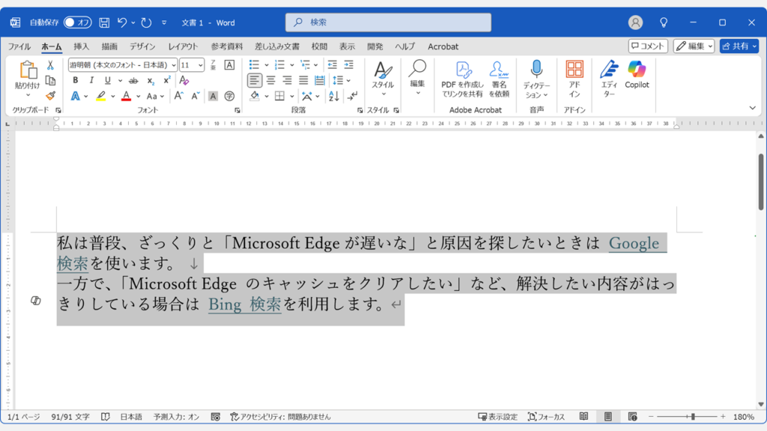
Task: Open the Editor tool
Action: point(609,79)
